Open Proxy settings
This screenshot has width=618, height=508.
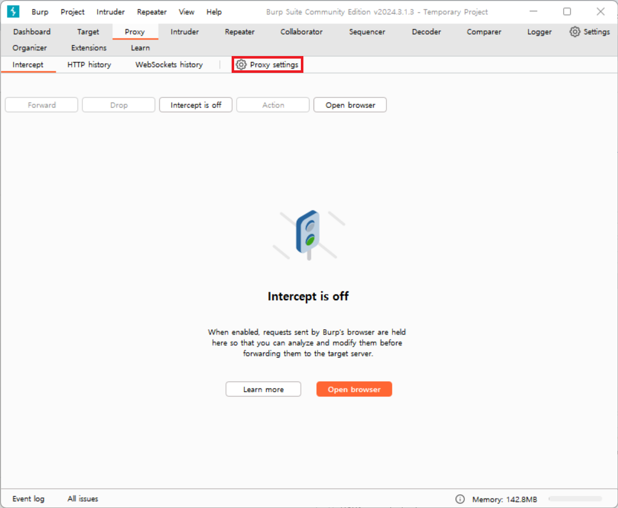tap(267, 65)
